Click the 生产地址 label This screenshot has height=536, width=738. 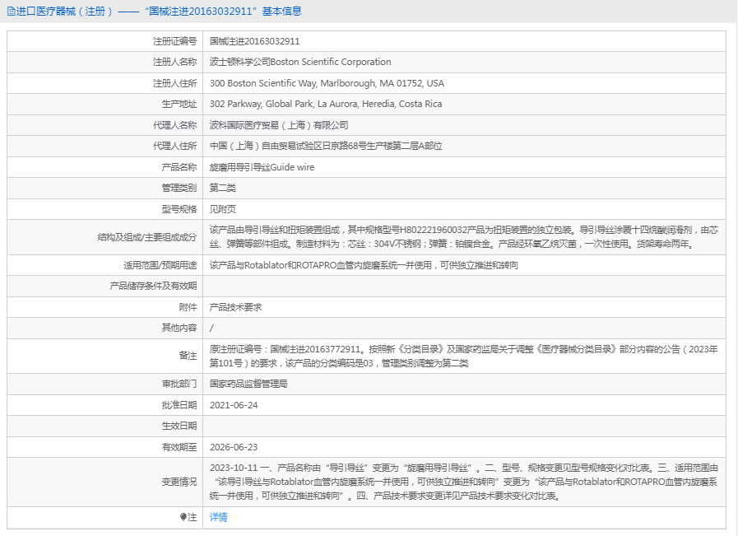coord(179,104)
